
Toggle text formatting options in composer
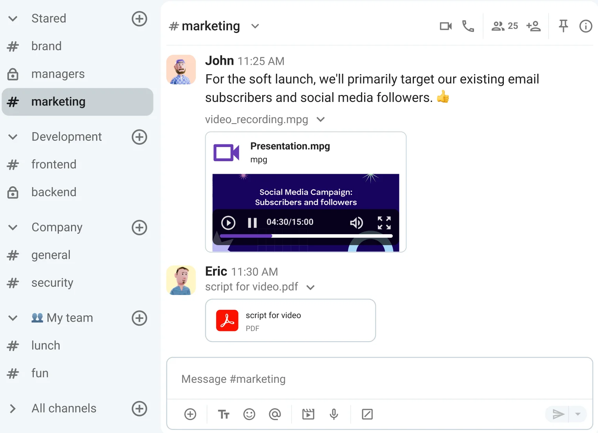pos(223,414)
